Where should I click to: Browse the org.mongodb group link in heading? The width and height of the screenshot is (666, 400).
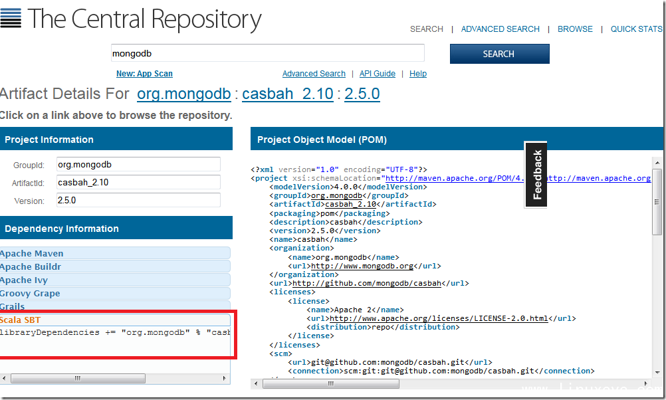tap(184, 94)
